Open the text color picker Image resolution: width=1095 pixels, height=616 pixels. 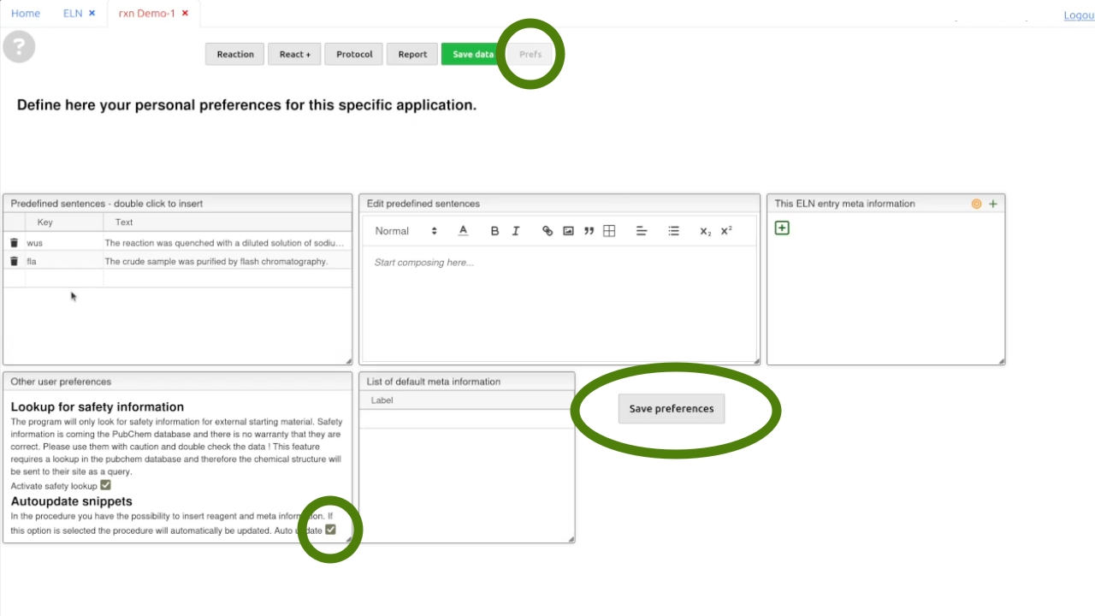pyautogui.click(x=463, y=231)
